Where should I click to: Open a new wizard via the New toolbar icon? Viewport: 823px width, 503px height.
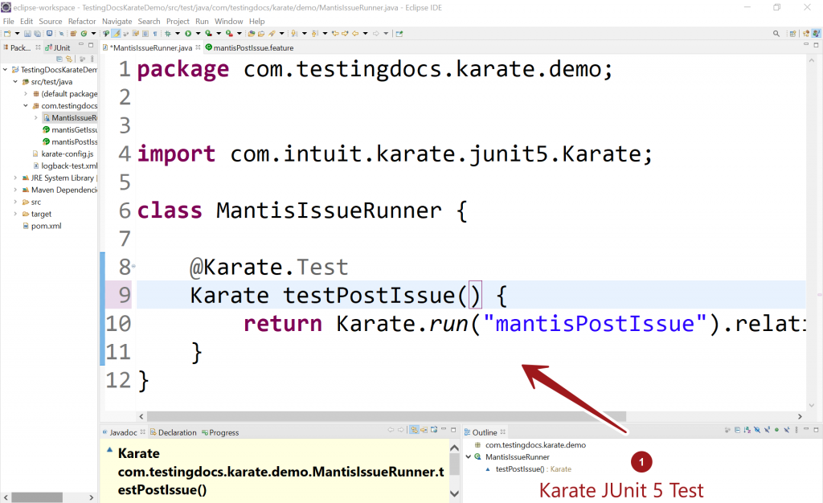6,34
